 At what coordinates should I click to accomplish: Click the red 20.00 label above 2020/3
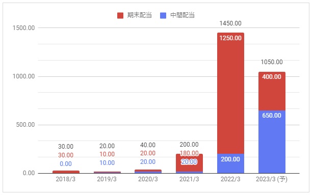coord(148,153)
